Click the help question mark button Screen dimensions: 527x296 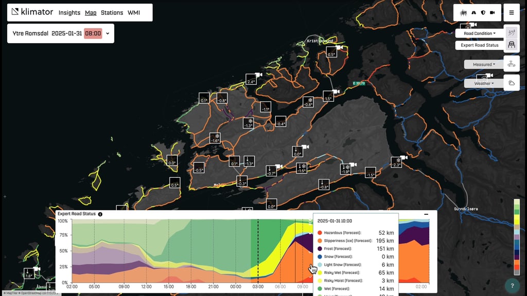(512, 285)
